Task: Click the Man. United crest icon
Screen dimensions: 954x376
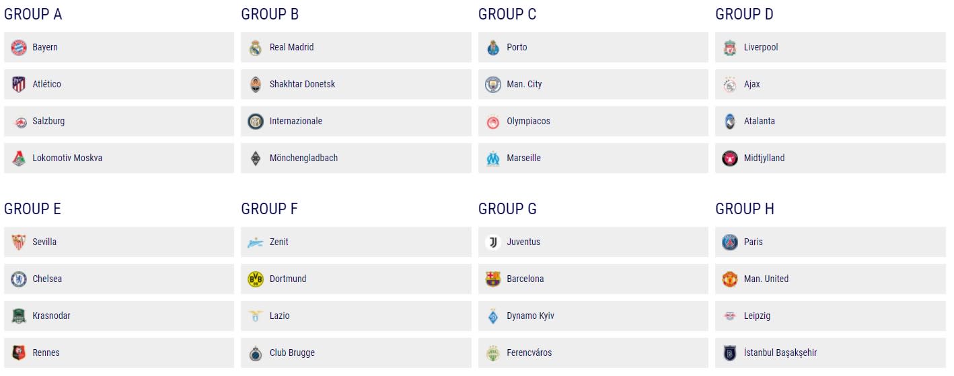Action: (x=730, y=279)
